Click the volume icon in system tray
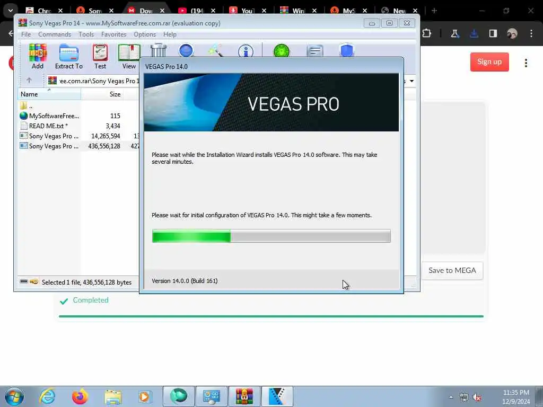 (x=477, y=397)
